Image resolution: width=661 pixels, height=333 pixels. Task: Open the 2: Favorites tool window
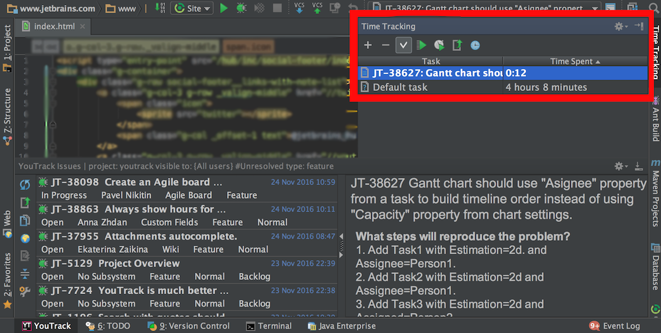tap(7, 281)
